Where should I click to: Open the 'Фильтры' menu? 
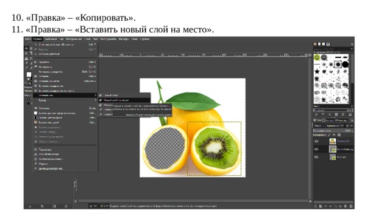tap(124, 39)
